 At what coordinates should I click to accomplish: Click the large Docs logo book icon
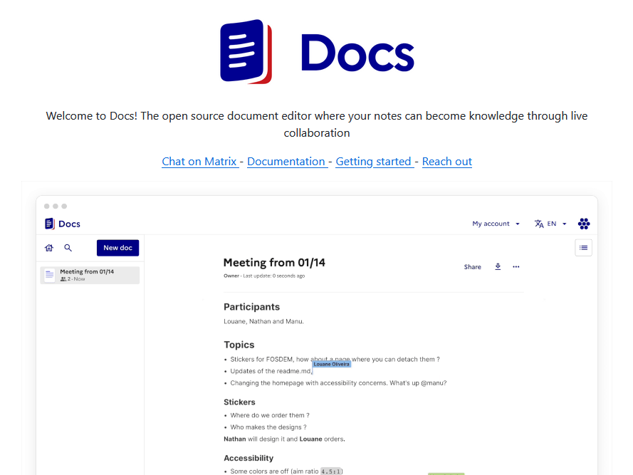[246, 51]
